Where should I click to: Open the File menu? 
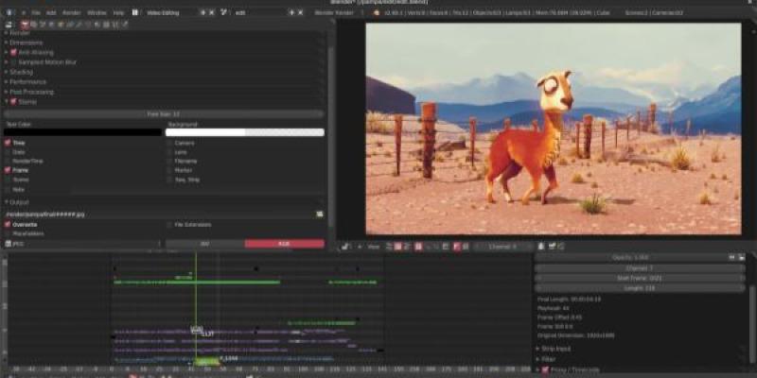[x=35, y=12]
